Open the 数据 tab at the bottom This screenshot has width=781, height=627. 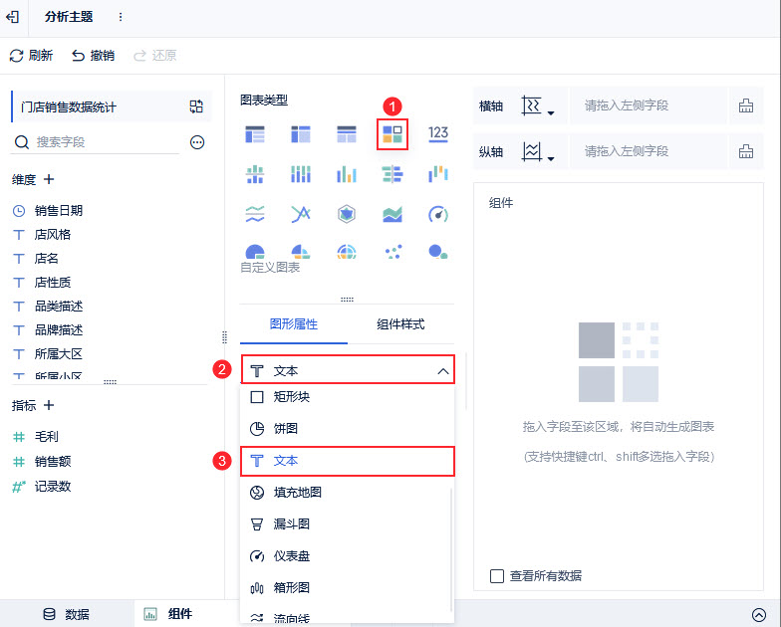coord(66,615)
